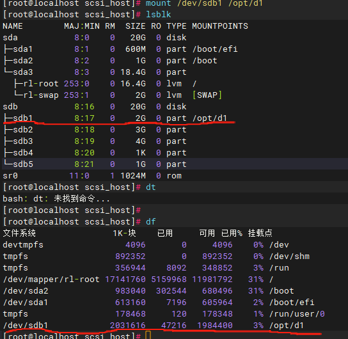Click the 17141760 block count
Screen dimensions: 348x339
pyautogui.click(x=125, y=280)
